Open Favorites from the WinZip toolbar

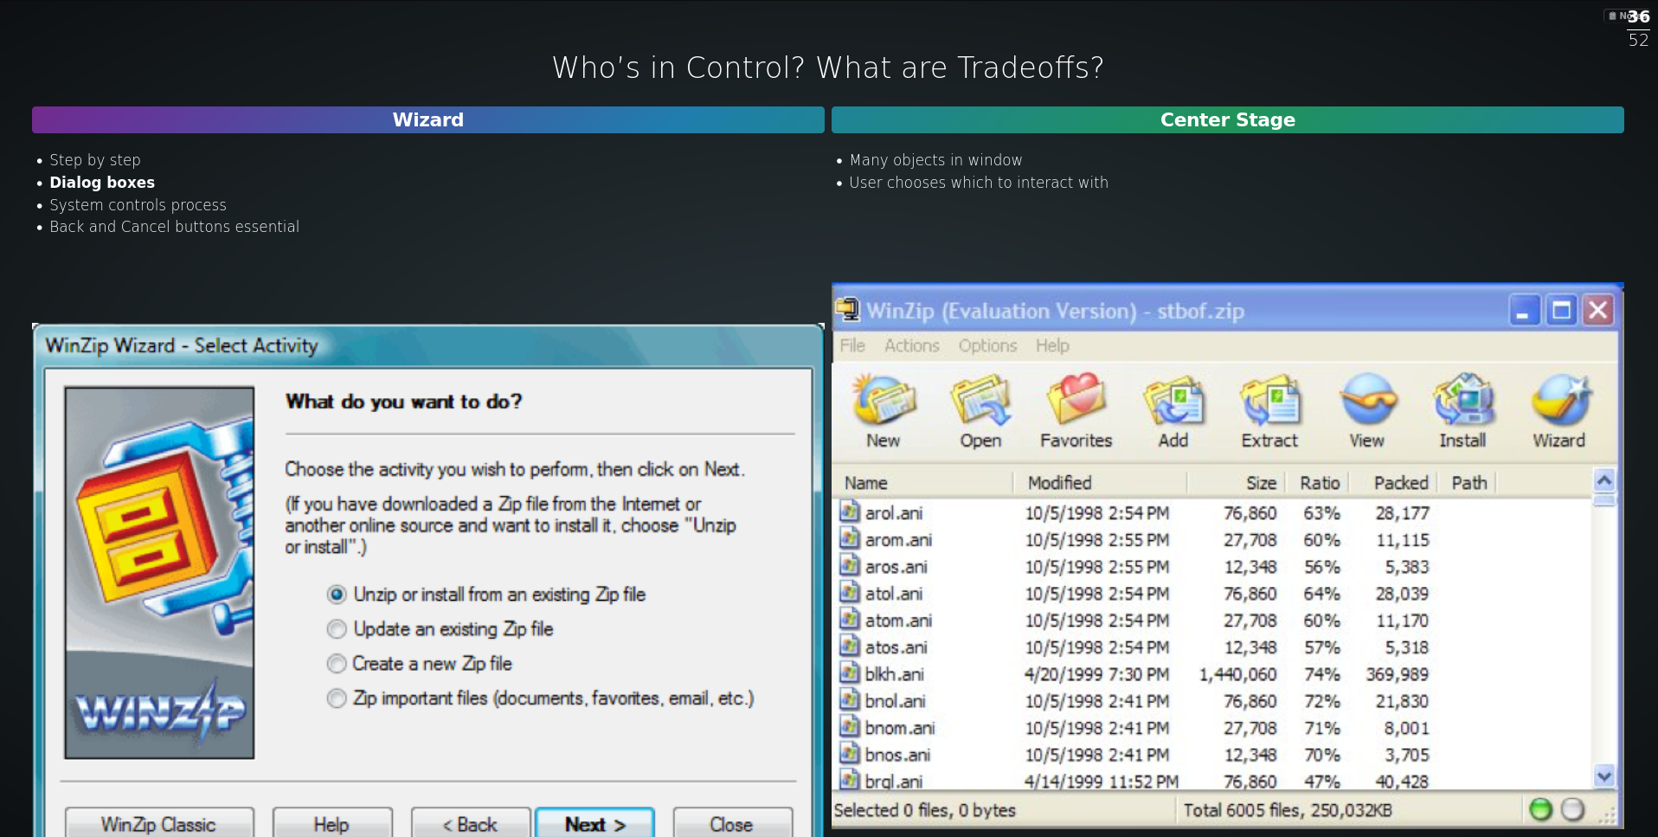click(1076, 411)
